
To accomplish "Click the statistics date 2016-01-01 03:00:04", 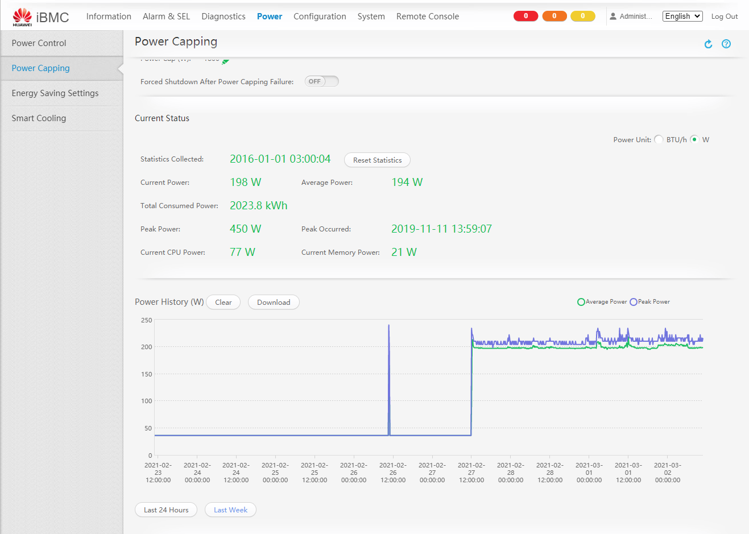I will [280, 159].
